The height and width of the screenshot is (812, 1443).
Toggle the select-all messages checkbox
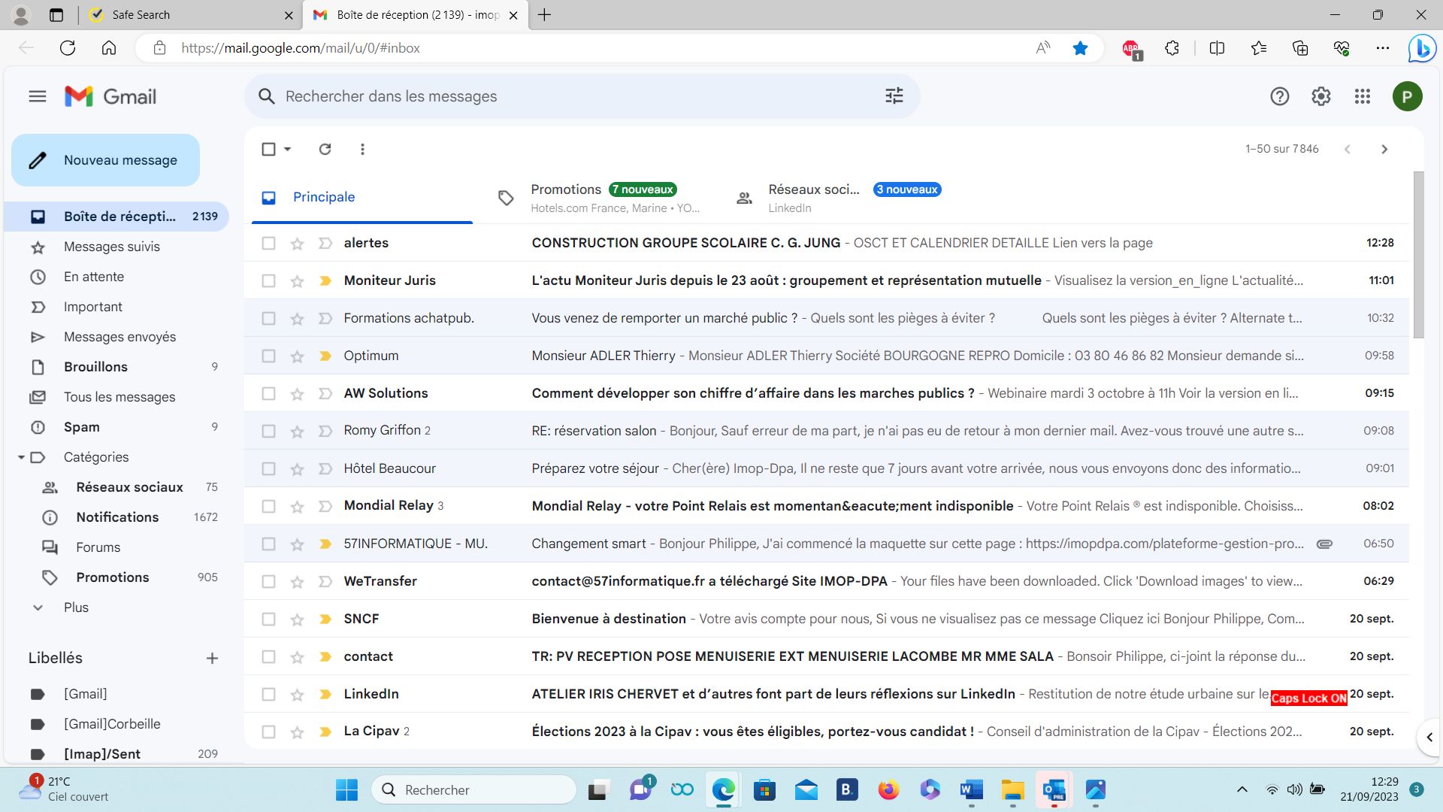tap(268, 149)
